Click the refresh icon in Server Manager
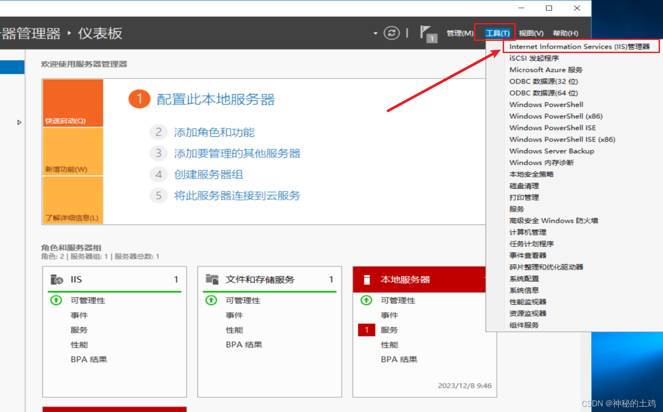The image size is (663, 412). click(391, 33)
